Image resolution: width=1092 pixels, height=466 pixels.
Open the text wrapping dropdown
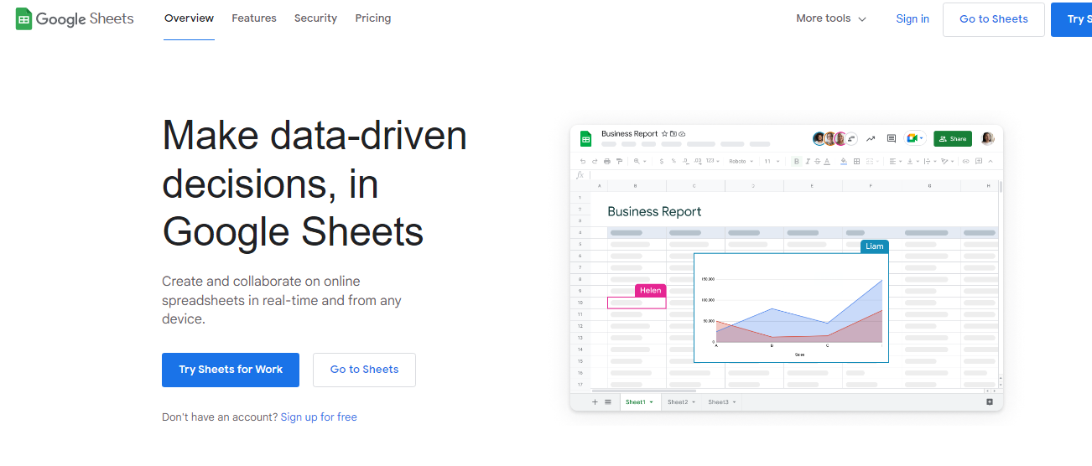click(930, 161)
